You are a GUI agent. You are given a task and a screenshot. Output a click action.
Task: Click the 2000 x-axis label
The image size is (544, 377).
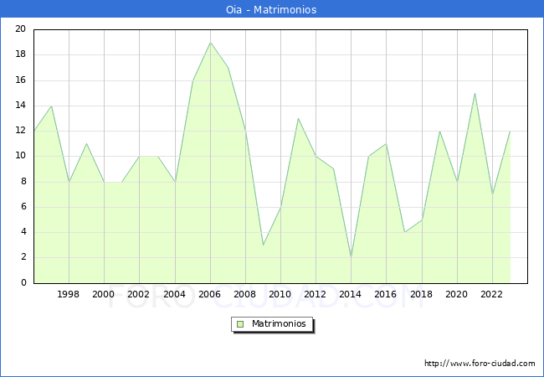pyautogui.click(x=104, y=295)
